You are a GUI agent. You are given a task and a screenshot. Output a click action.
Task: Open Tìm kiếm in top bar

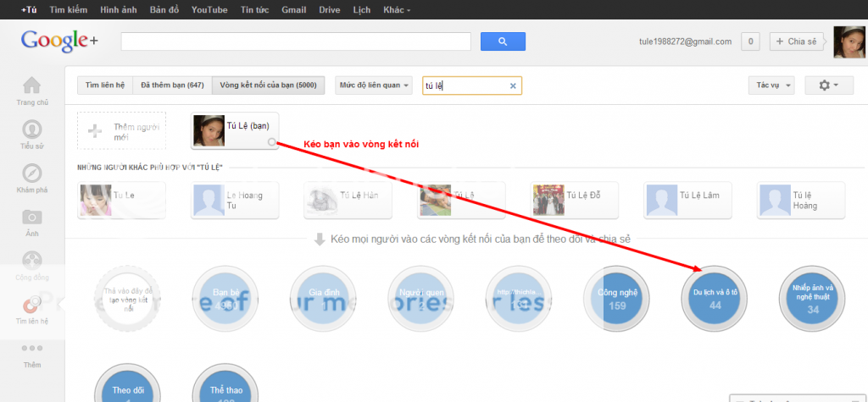click(x=68, y=10)
